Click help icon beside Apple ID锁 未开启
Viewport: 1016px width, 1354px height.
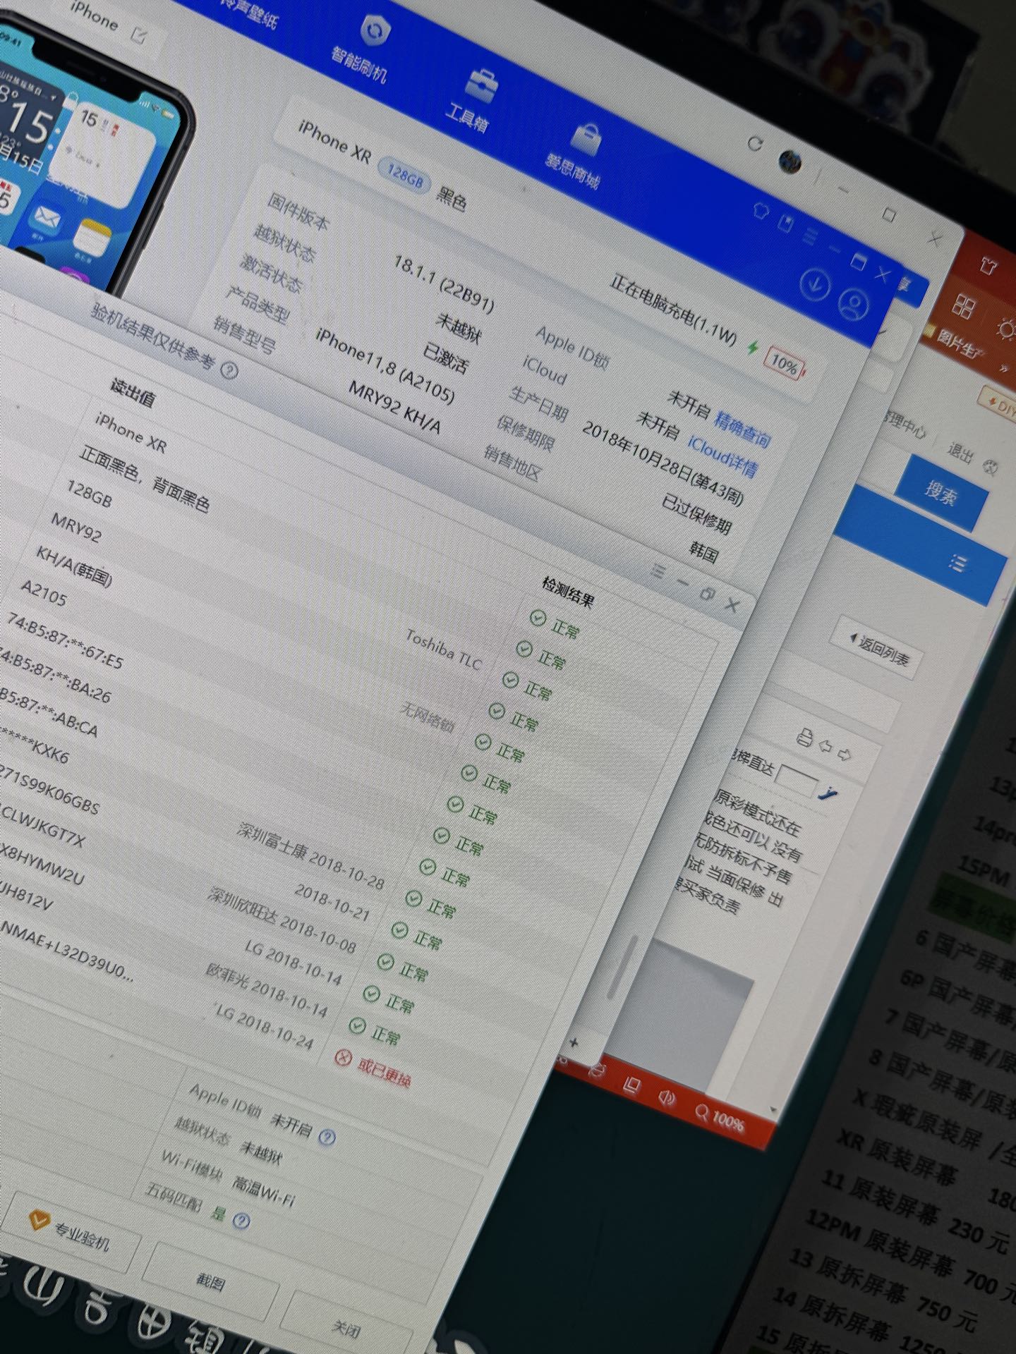coord(327,1137)
